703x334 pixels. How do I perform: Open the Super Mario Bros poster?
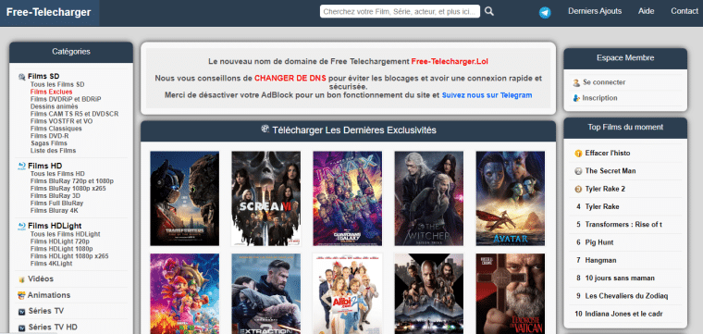[x=185, y=293]
